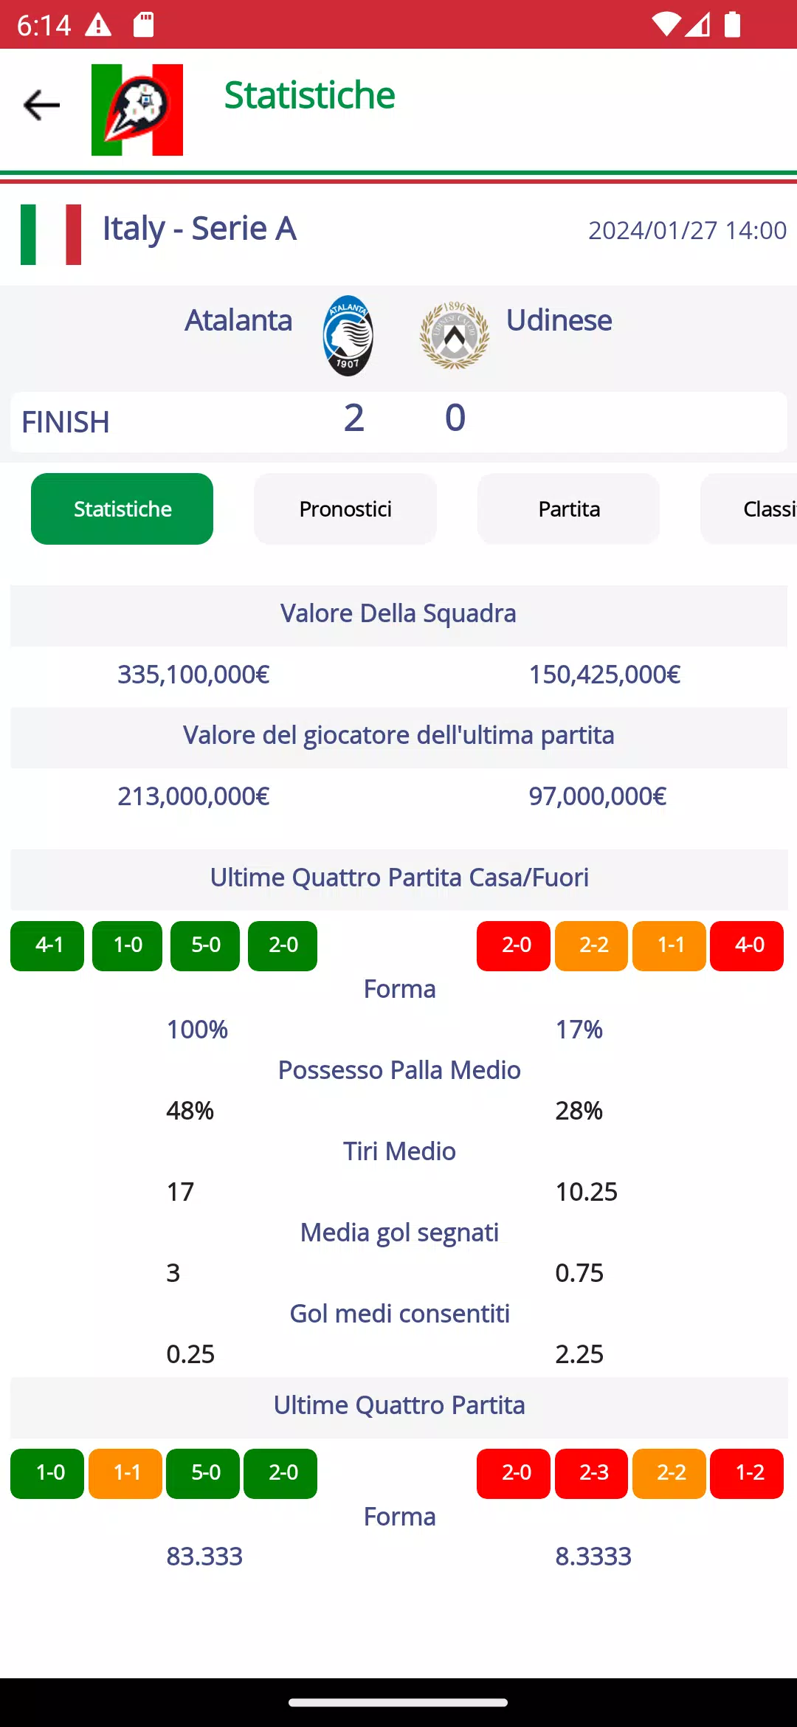797x1727 pixels.
Task: Click the green 4-1 result pill
Action: (x=46, y=945)
